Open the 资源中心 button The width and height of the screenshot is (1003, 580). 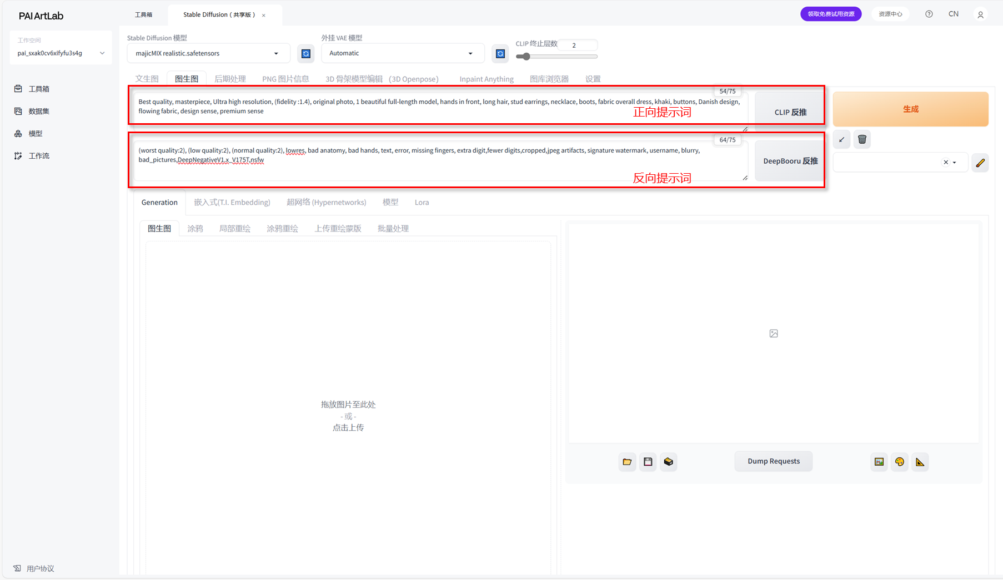[890, 14]
